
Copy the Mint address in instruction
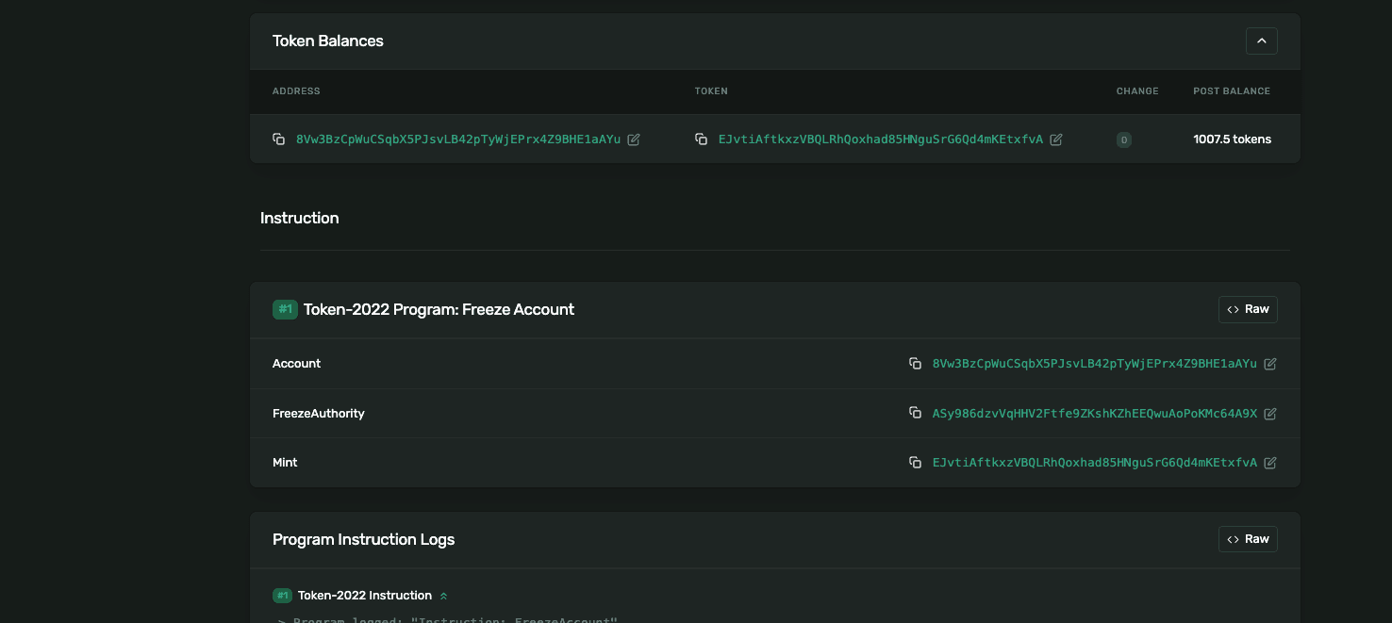coord(915,462)
